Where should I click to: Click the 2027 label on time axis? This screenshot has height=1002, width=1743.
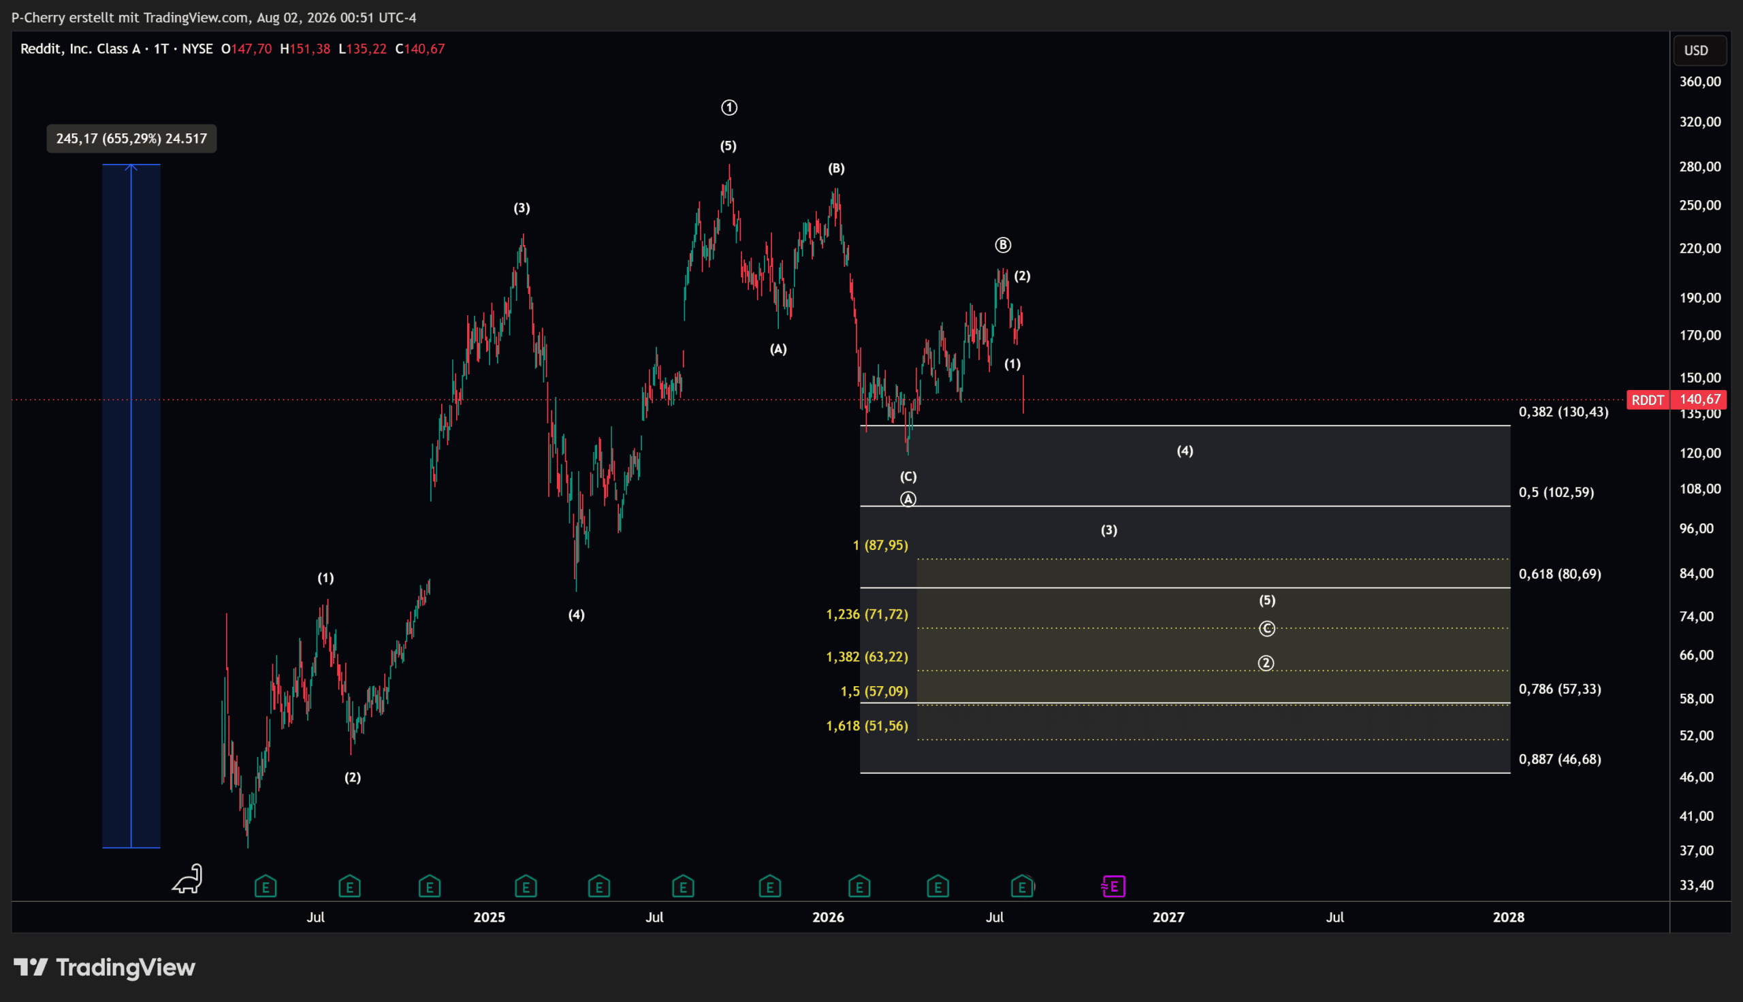click(1168, 918)
